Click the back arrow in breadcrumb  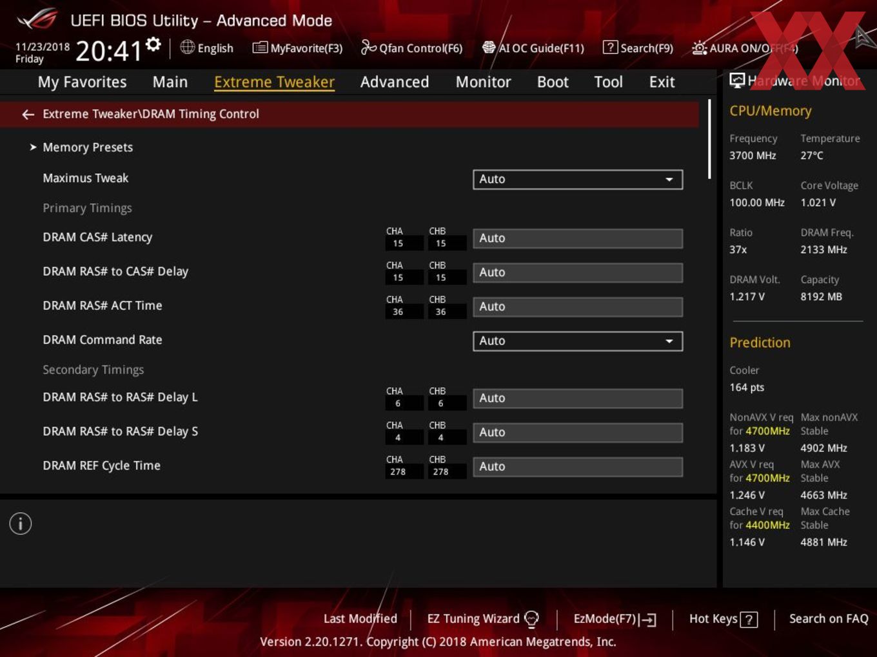point(28,114)
